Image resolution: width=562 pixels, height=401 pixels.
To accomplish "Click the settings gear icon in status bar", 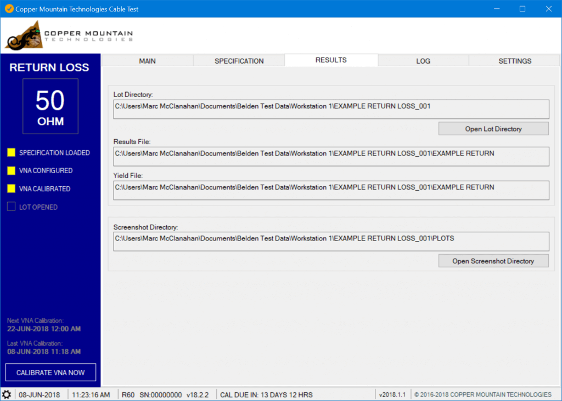I will (x=7, y=394).
